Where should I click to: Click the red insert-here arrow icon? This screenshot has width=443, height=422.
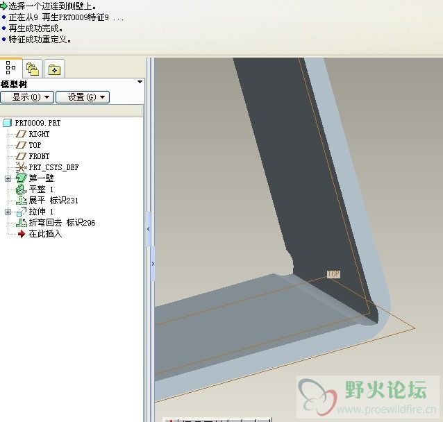coord(22,234)
